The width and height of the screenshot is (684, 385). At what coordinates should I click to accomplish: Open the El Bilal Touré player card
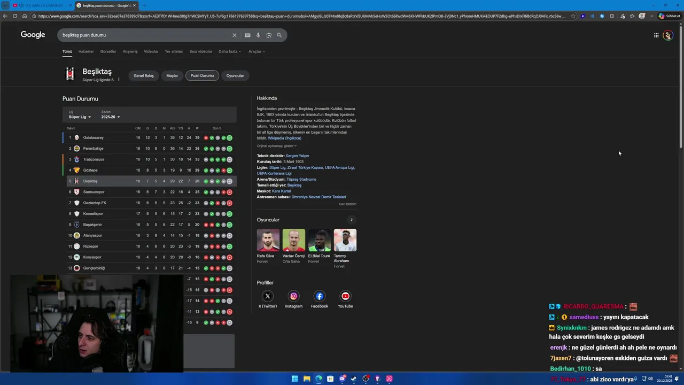[x=319, y=246]
